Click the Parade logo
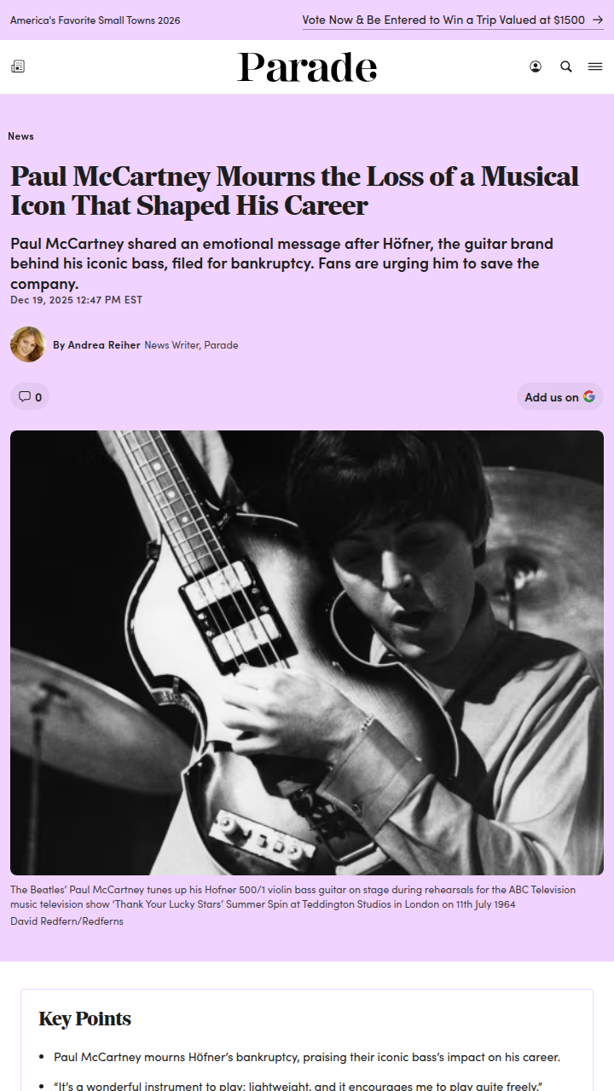The image size is (614, 1091). 307,67
